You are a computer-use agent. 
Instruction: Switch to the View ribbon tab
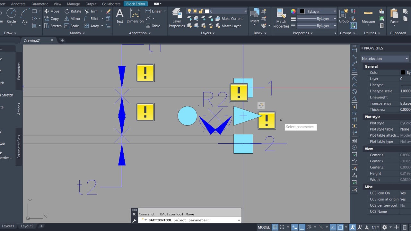(x=57, y=4)
